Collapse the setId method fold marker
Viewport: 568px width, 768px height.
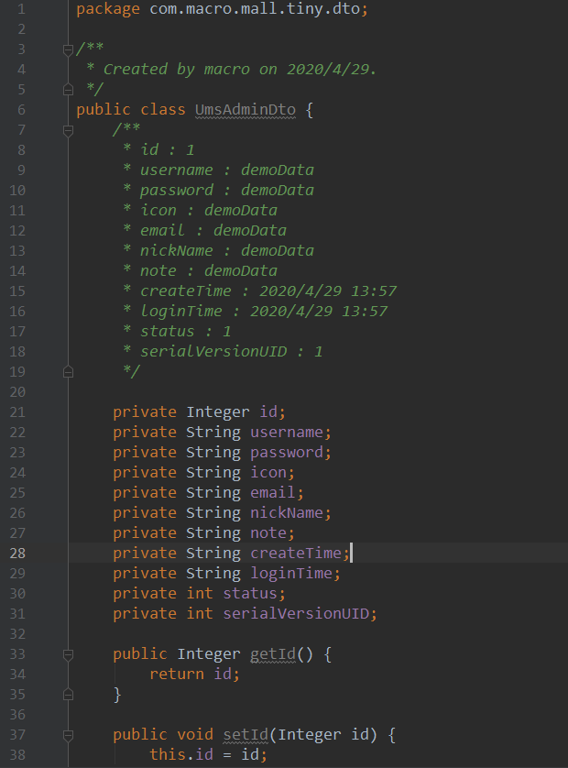coord(68,735)
